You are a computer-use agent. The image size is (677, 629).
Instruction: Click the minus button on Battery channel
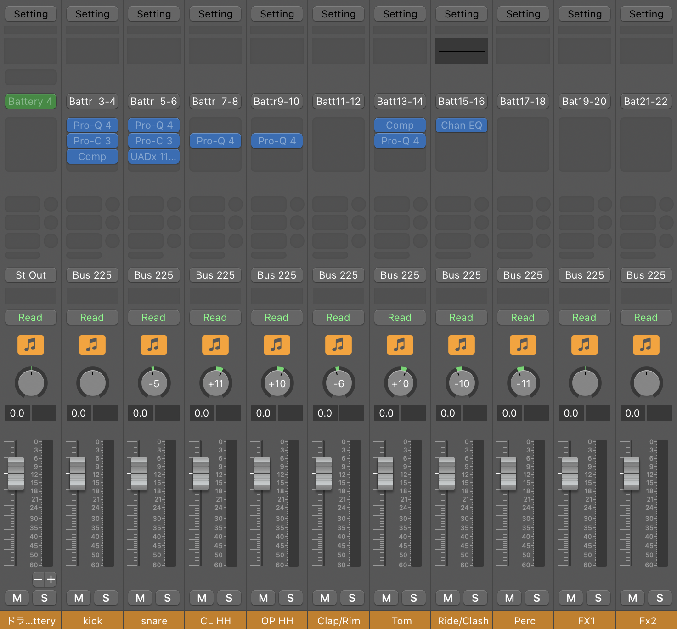[x=39, y=579]
